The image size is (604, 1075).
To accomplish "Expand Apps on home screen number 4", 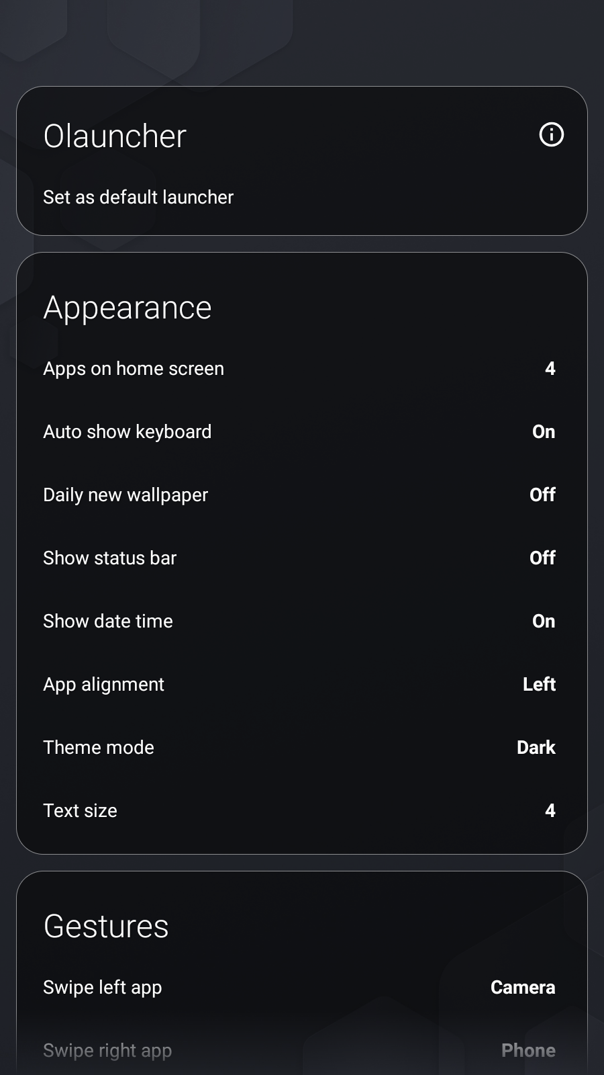I will tap(550, 368).
